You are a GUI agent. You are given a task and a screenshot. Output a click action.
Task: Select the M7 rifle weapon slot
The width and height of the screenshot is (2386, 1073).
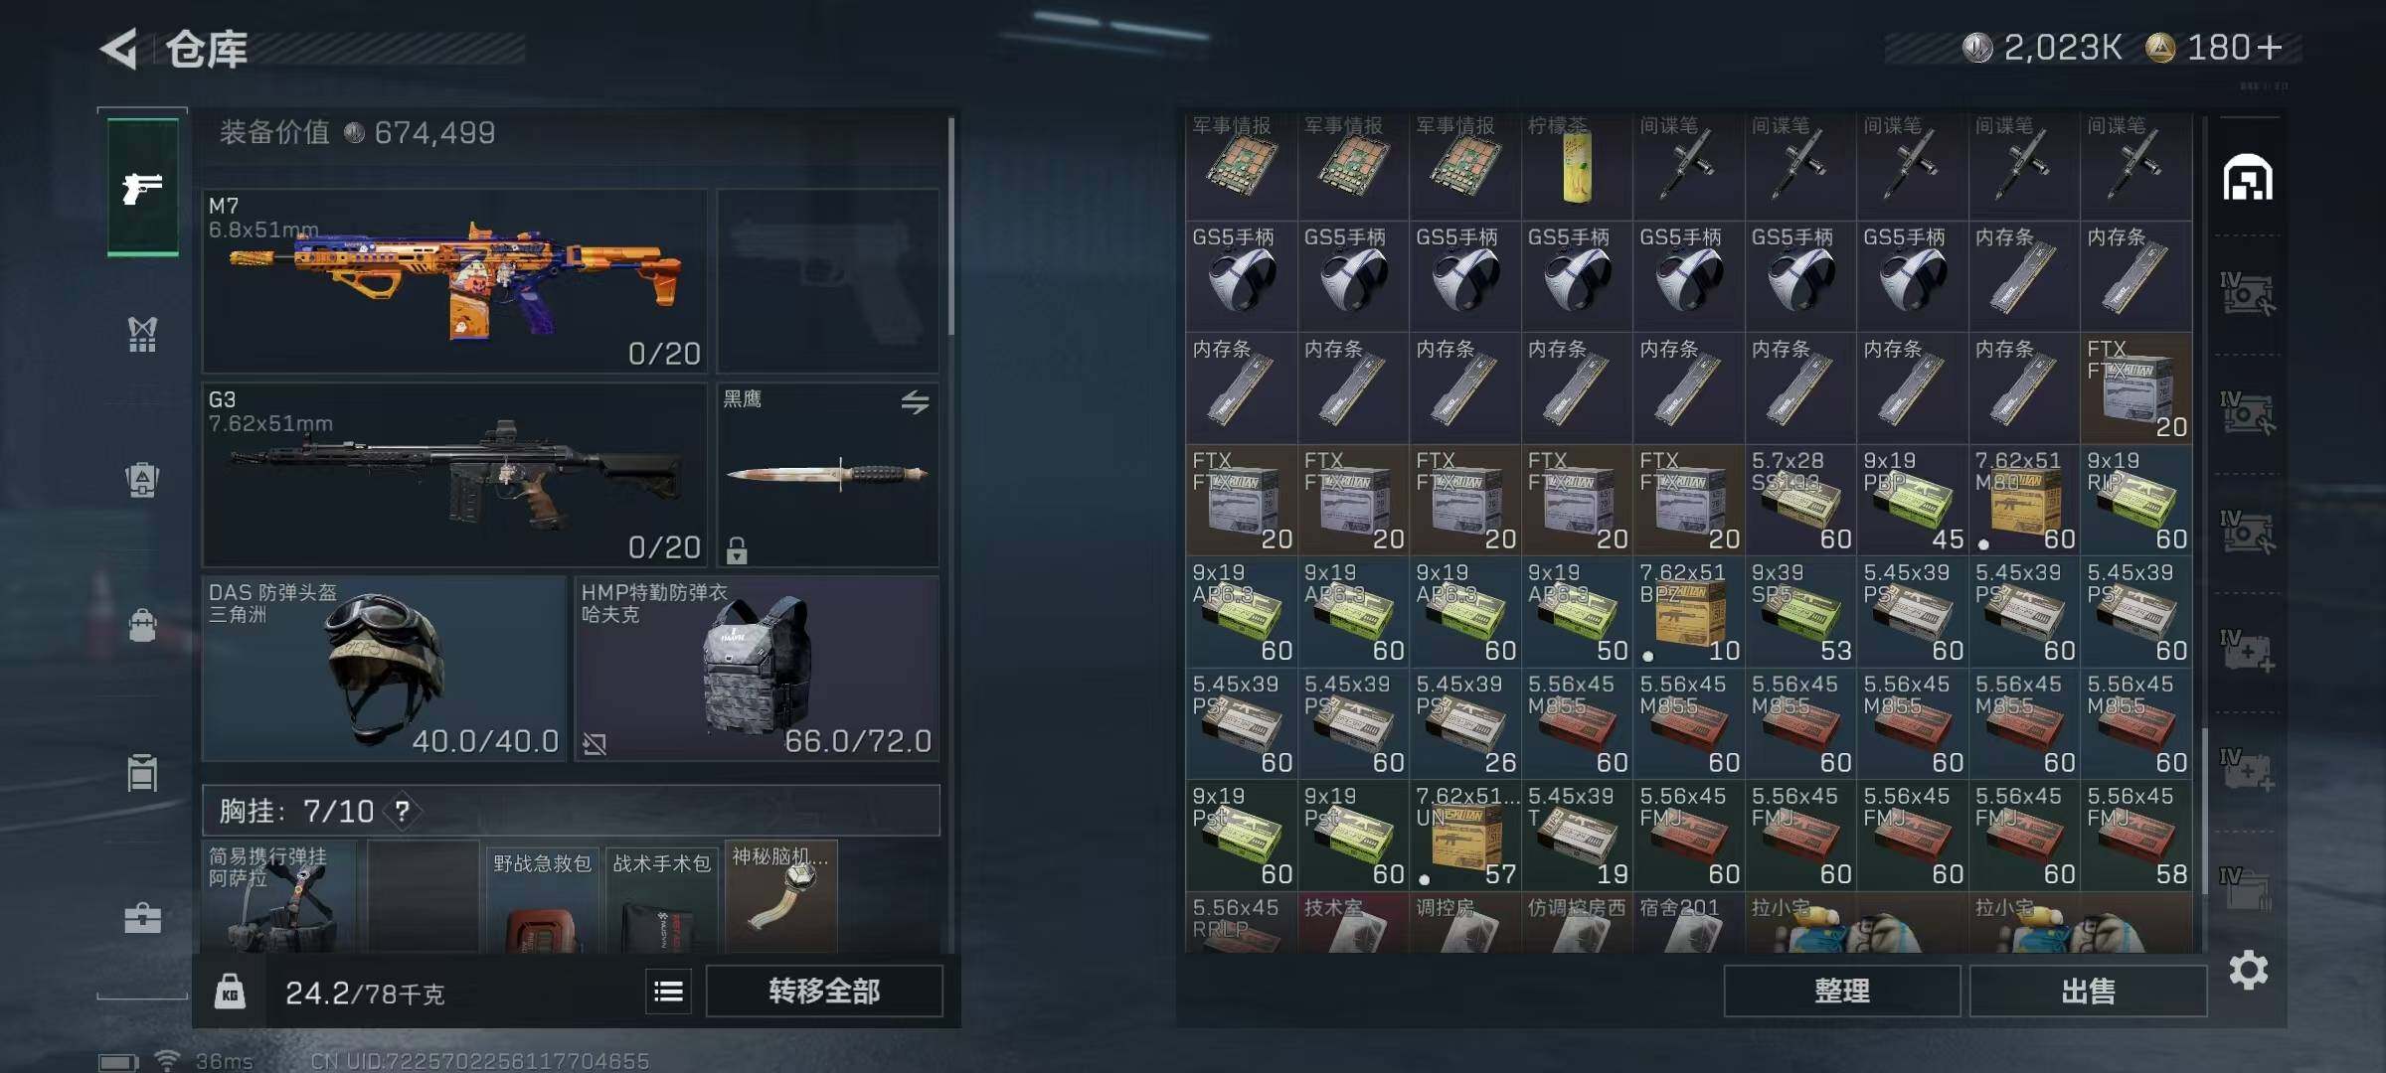454,280
